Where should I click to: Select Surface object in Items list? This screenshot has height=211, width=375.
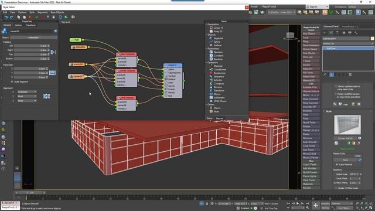[216, 45]
